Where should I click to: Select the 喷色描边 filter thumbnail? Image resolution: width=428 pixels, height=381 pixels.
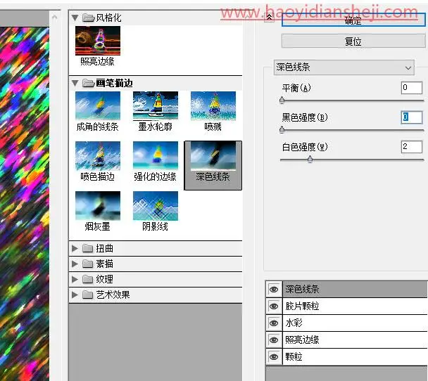[x=98, y=155]
